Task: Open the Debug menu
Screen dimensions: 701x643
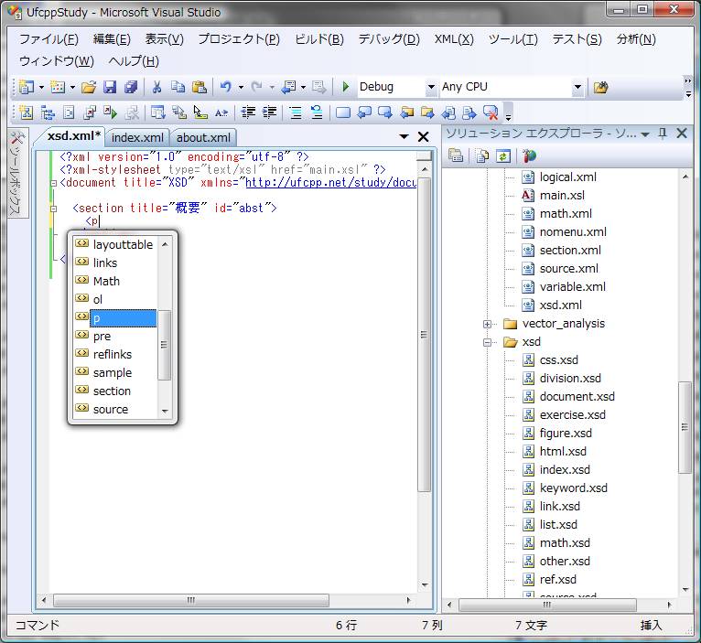Action: pos(389,39)
